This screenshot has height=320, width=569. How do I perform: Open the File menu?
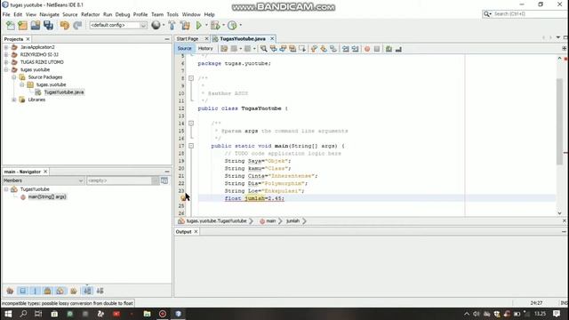tap(6, 14)
